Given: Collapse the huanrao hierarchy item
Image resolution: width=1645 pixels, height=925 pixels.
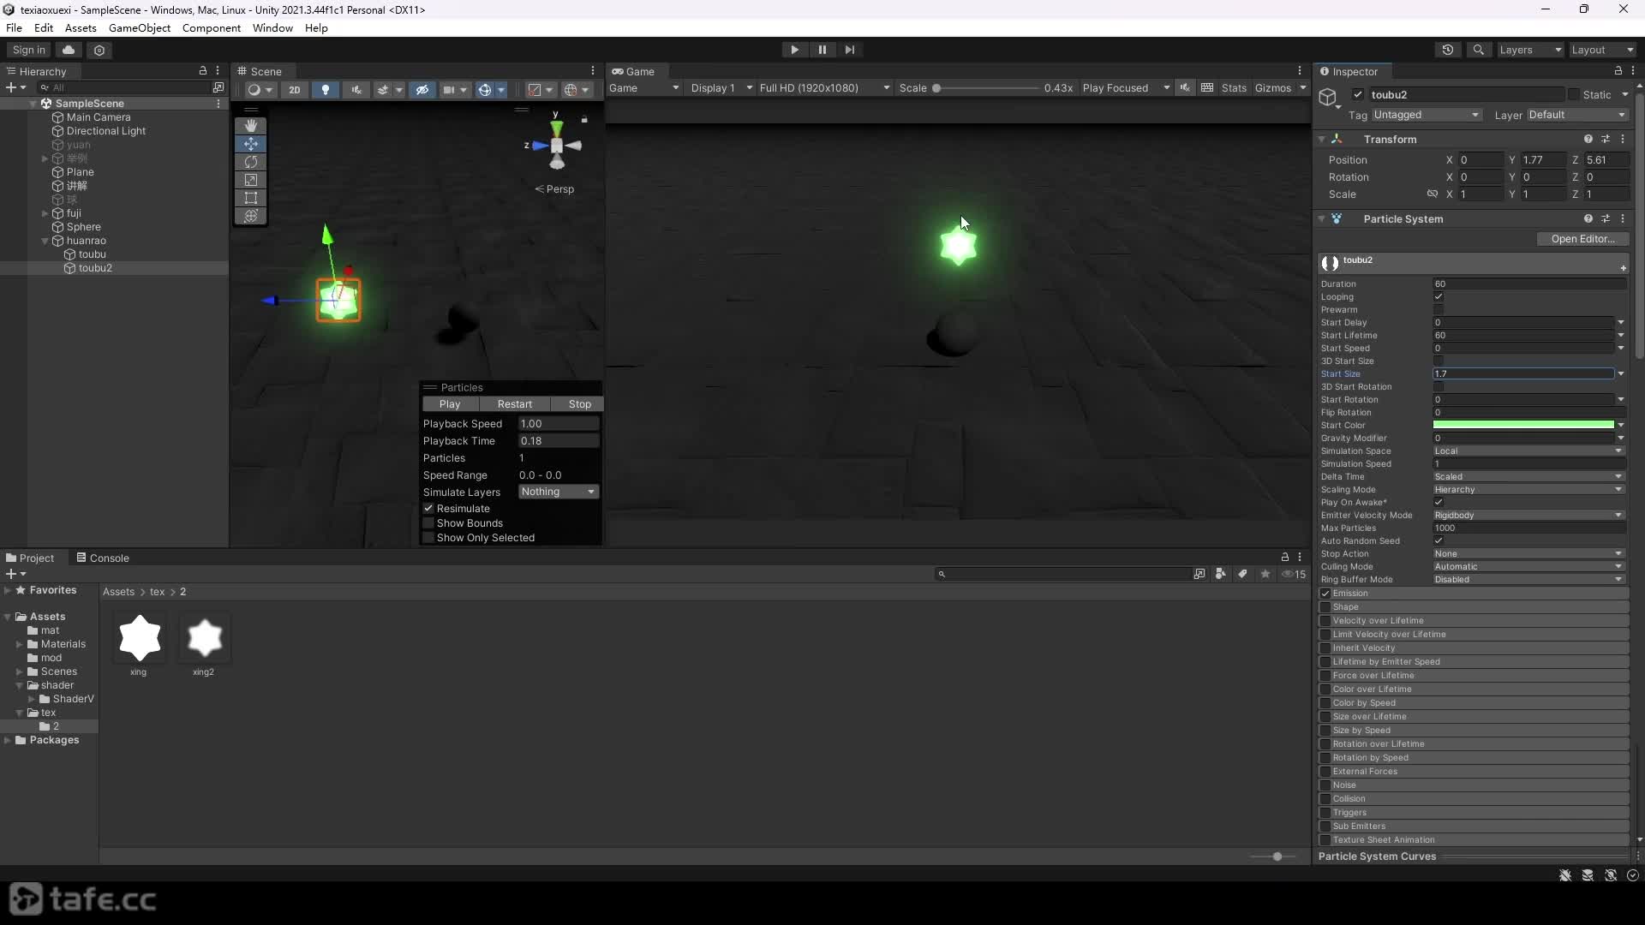Looking at the screenshot, I should coord(45,241).
